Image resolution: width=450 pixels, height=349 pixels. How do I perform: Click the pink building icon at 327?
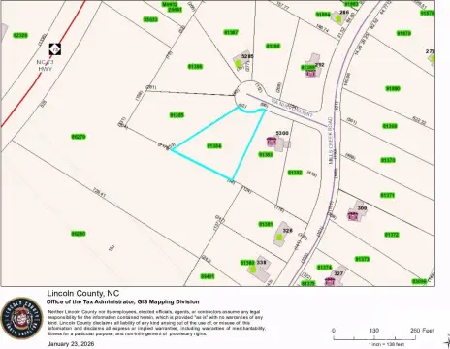click(x=330, y=281)
